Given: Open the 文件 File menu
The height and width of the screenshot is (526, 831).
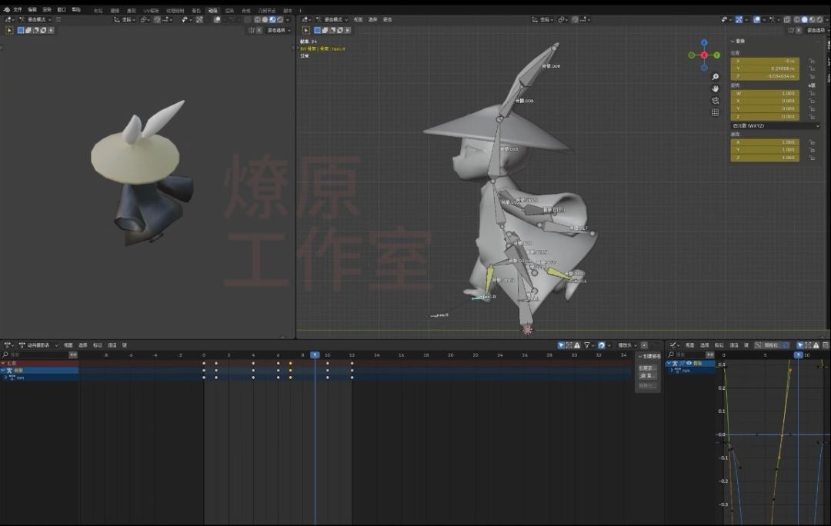Looking at the screenshot, I should 18,10.
